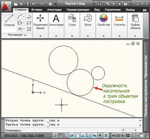
Task: Expand the Слои panel arrow
Action: pyautogui.click(x=72, y=36)
